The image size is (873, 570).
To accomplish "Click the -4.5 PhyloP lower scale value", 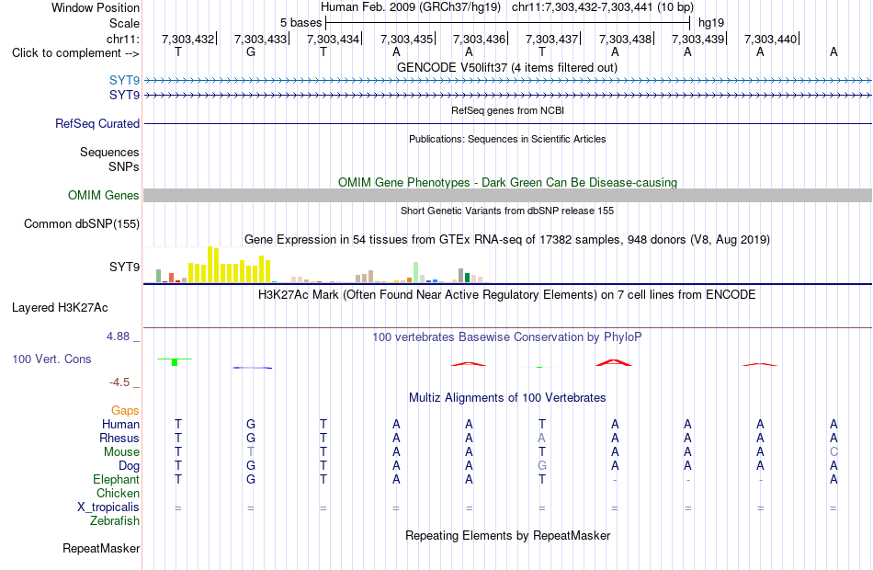I will pos(119,382).
